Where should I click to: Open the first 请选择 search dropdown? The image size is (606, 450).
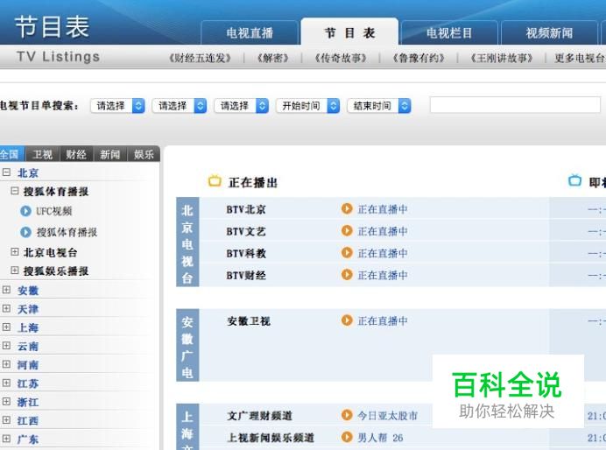(118, 106)
